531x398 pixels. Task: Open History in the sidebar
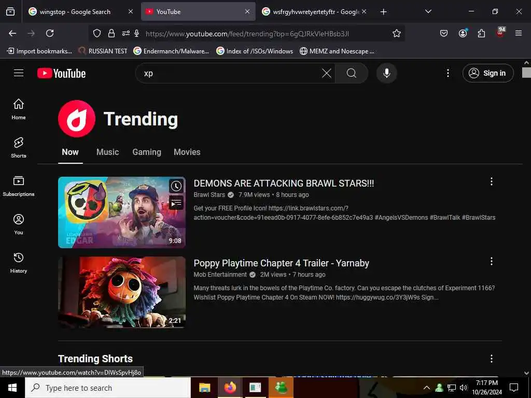[x=19, y=263]
